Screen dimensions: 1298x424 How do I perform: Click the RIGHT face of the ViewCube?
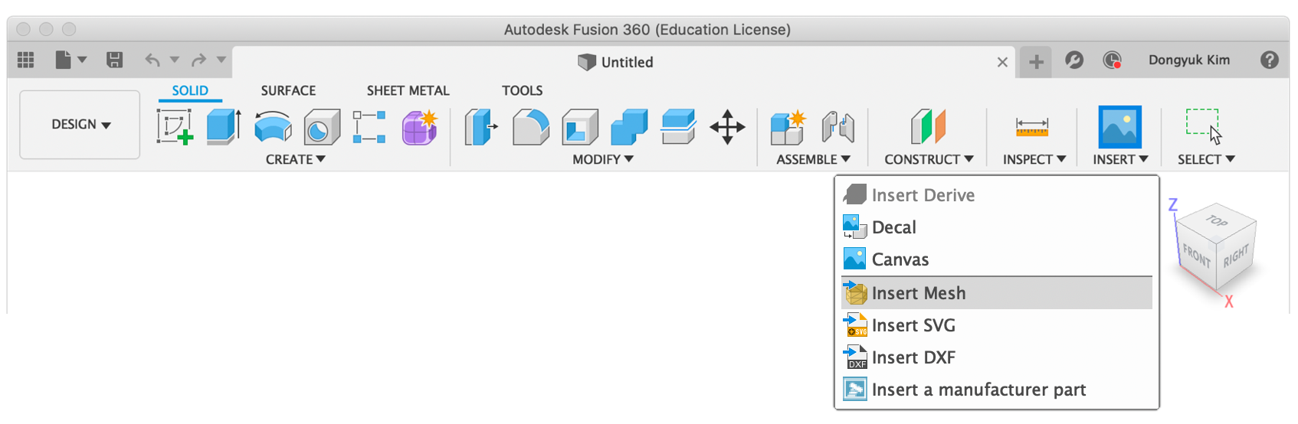[1236, 256]
